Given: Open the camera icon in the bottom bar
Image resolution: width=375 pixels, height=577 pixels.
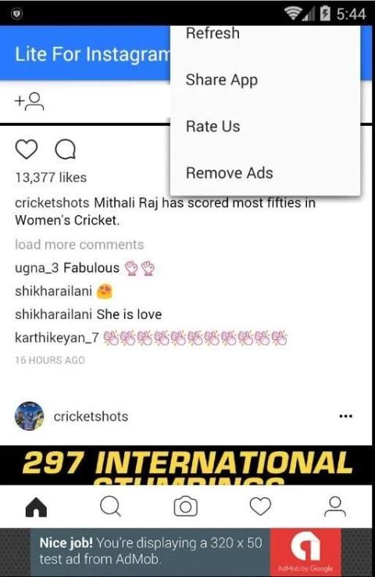Looking at the screenshot, I should point(185,507).
